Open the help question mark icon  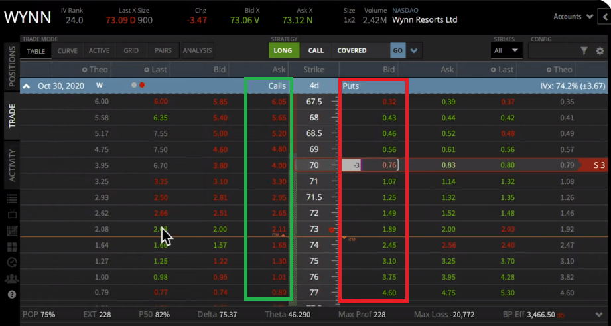[11, 294]
